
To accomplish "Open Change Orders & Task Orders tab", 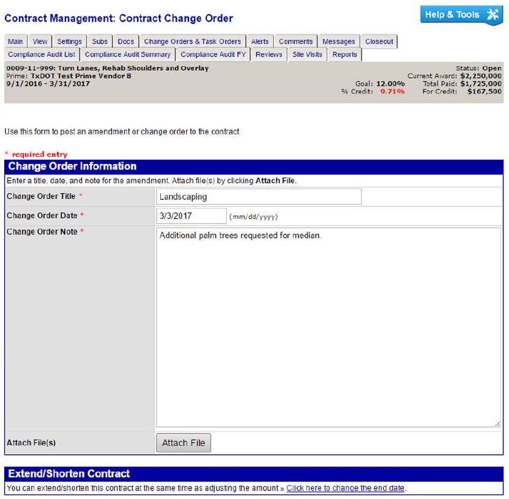I will 192,42.
